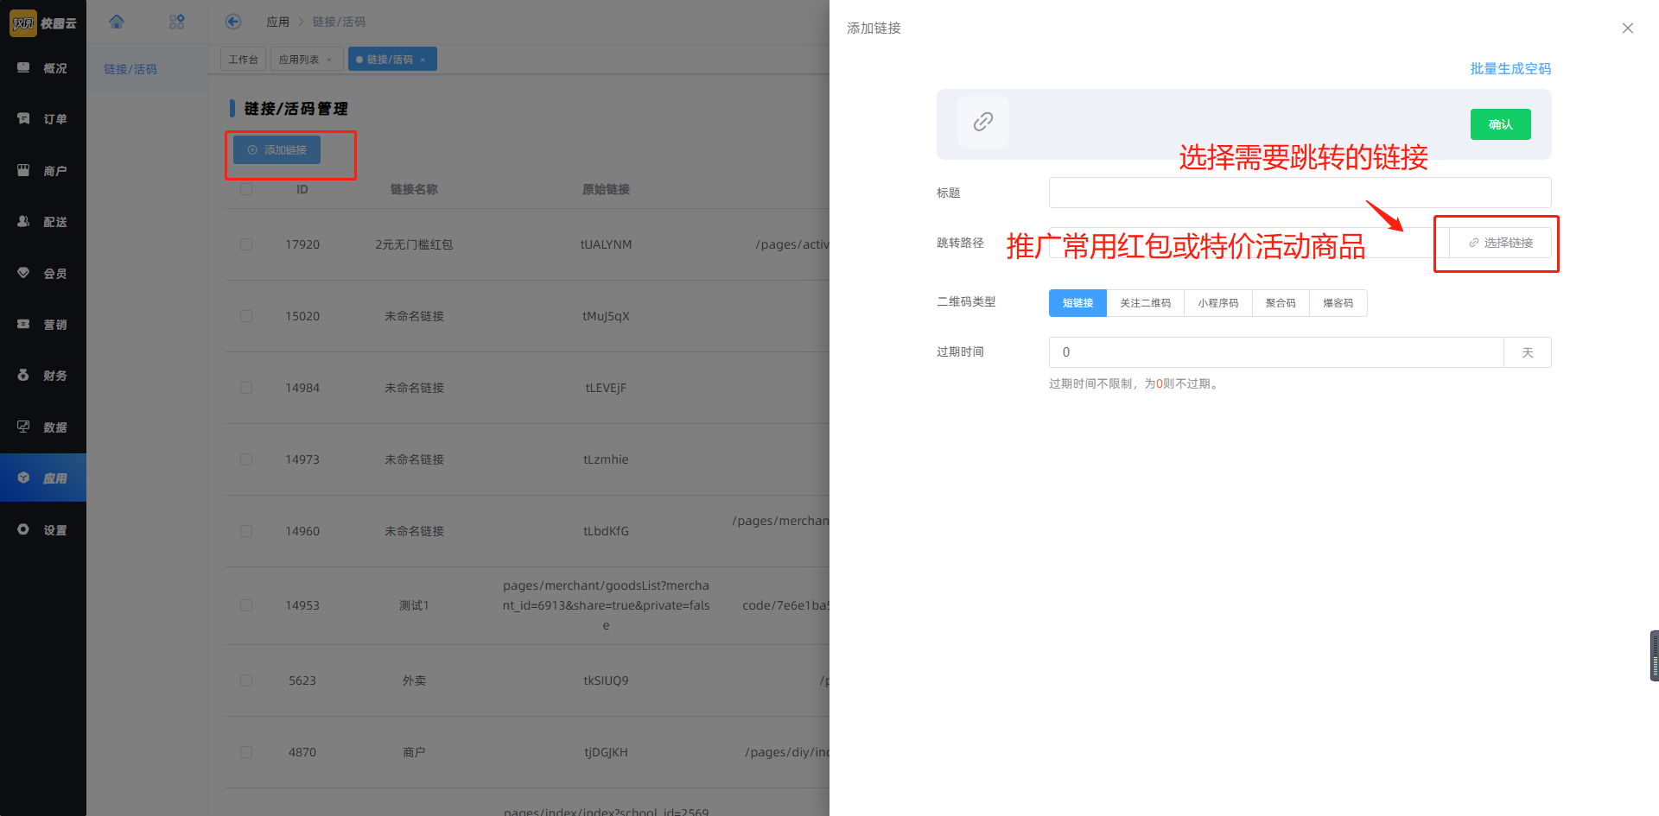Click into the 标题 input field

coord(1300,193)
